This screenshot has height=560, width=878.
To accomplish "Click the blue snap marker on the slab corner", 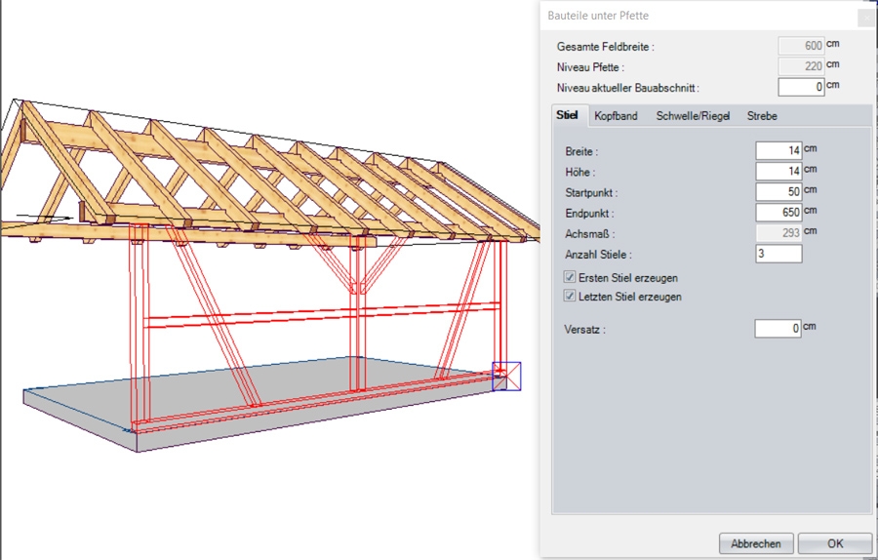I will pos(506,376).
